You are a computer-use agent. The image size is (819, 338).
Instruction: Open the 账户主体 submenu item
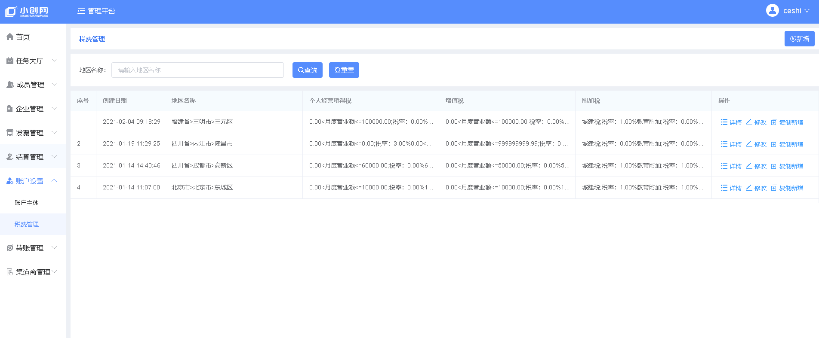pos(27,203)
